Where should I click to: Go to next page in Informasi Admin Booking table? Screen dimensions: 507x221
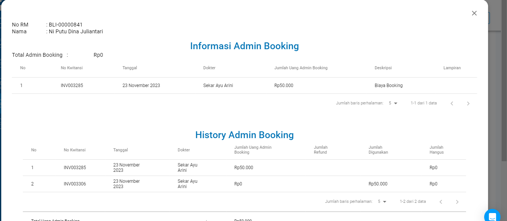[x=468, y=103]
